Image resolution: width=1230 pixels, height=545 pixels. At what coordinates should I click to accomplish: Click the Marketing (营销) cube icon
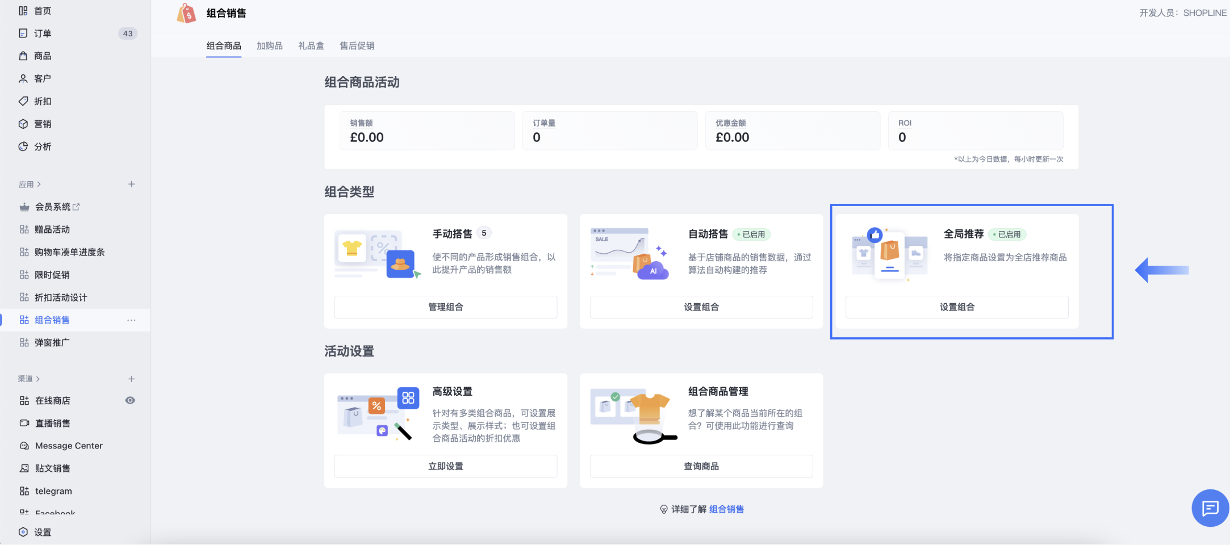23,124
